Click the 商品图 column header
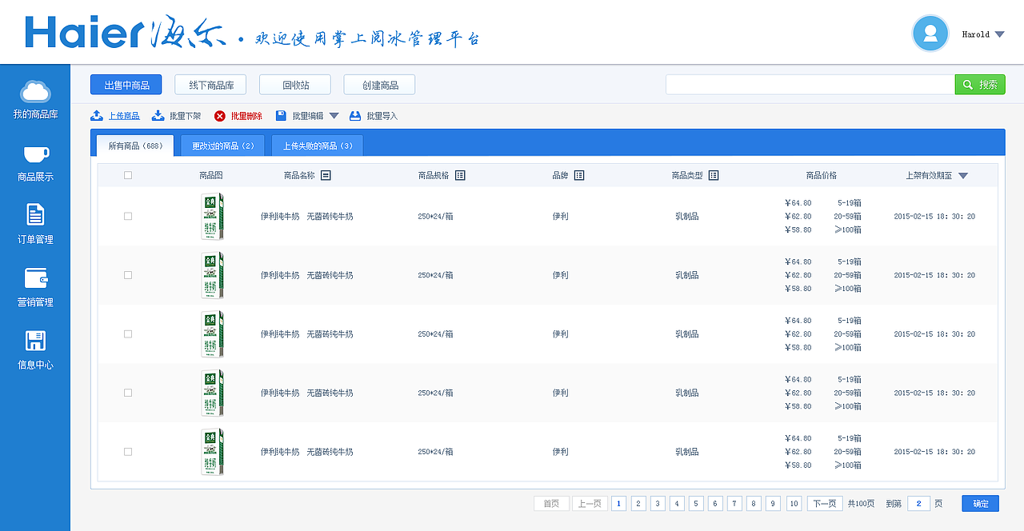Viewport: 1024px width, 531px height. (211, 175)
